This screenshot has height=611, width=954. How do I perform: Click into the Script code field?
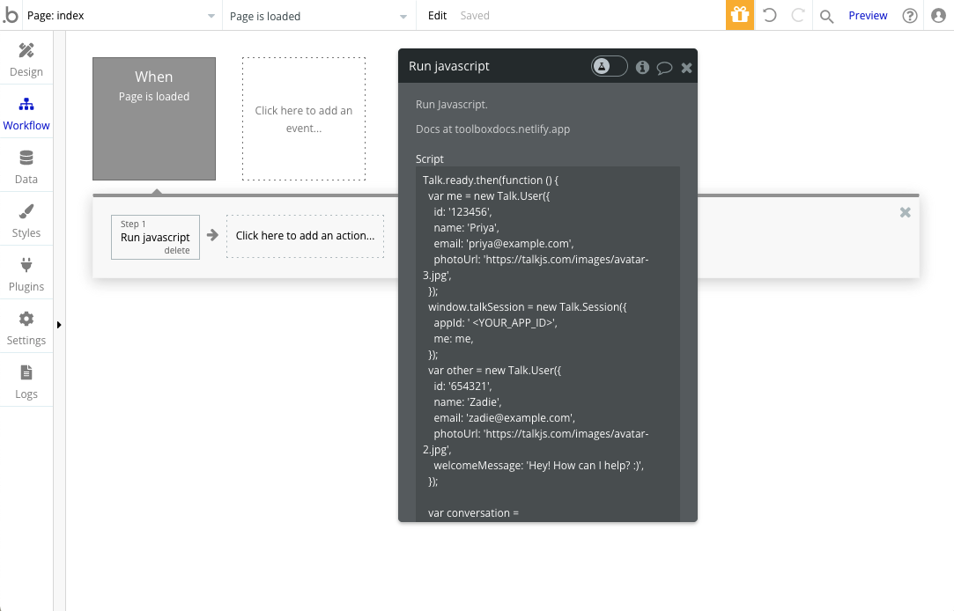(x=548, y=344)
